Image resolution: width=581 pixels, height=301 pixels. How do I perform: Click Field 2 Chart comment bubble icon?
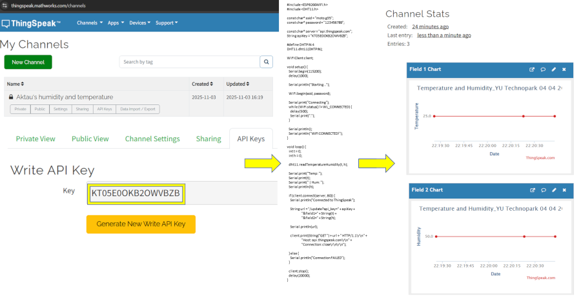(x=544, y=190)
